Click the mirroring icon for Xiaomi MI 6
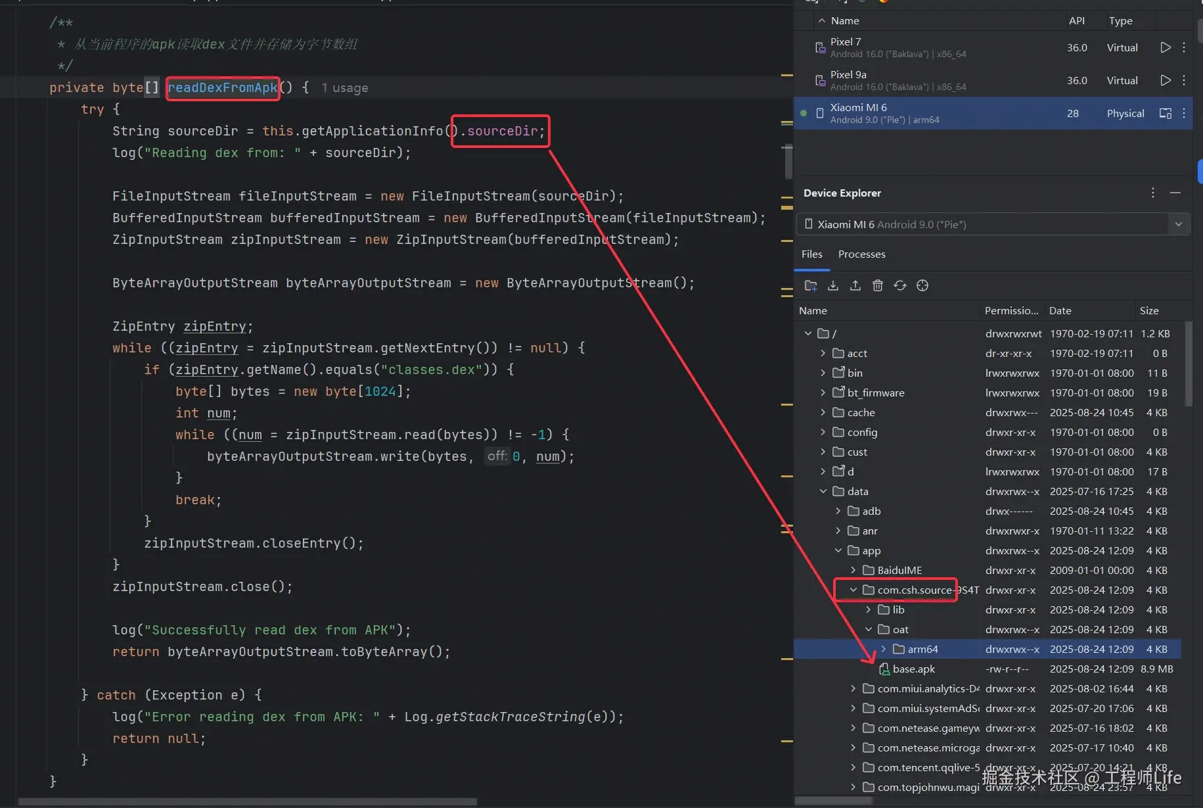Viewport: 1203px width, 808px height. coord(1166,113)
